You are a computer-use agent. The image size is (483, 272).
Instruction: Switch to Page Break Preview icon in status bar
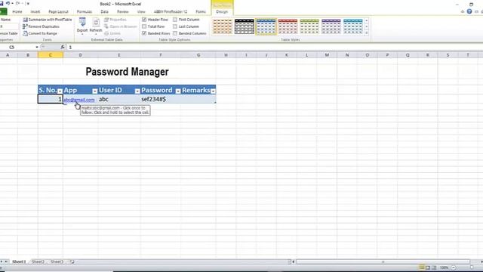point(434,267)
